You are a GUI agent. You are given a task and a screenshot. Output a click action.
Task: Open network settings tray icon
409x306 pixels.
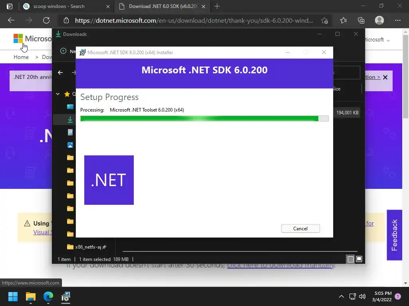[352, 296]
